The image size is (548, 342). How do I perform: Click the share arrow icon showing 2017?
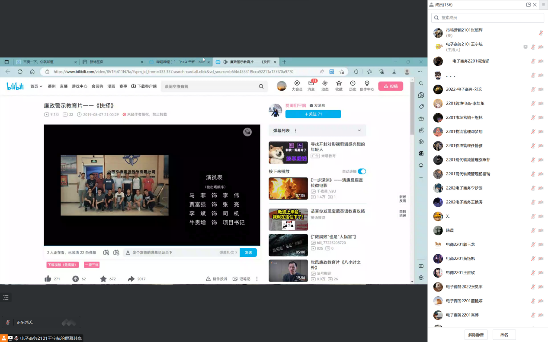click(x=131, y=279)
